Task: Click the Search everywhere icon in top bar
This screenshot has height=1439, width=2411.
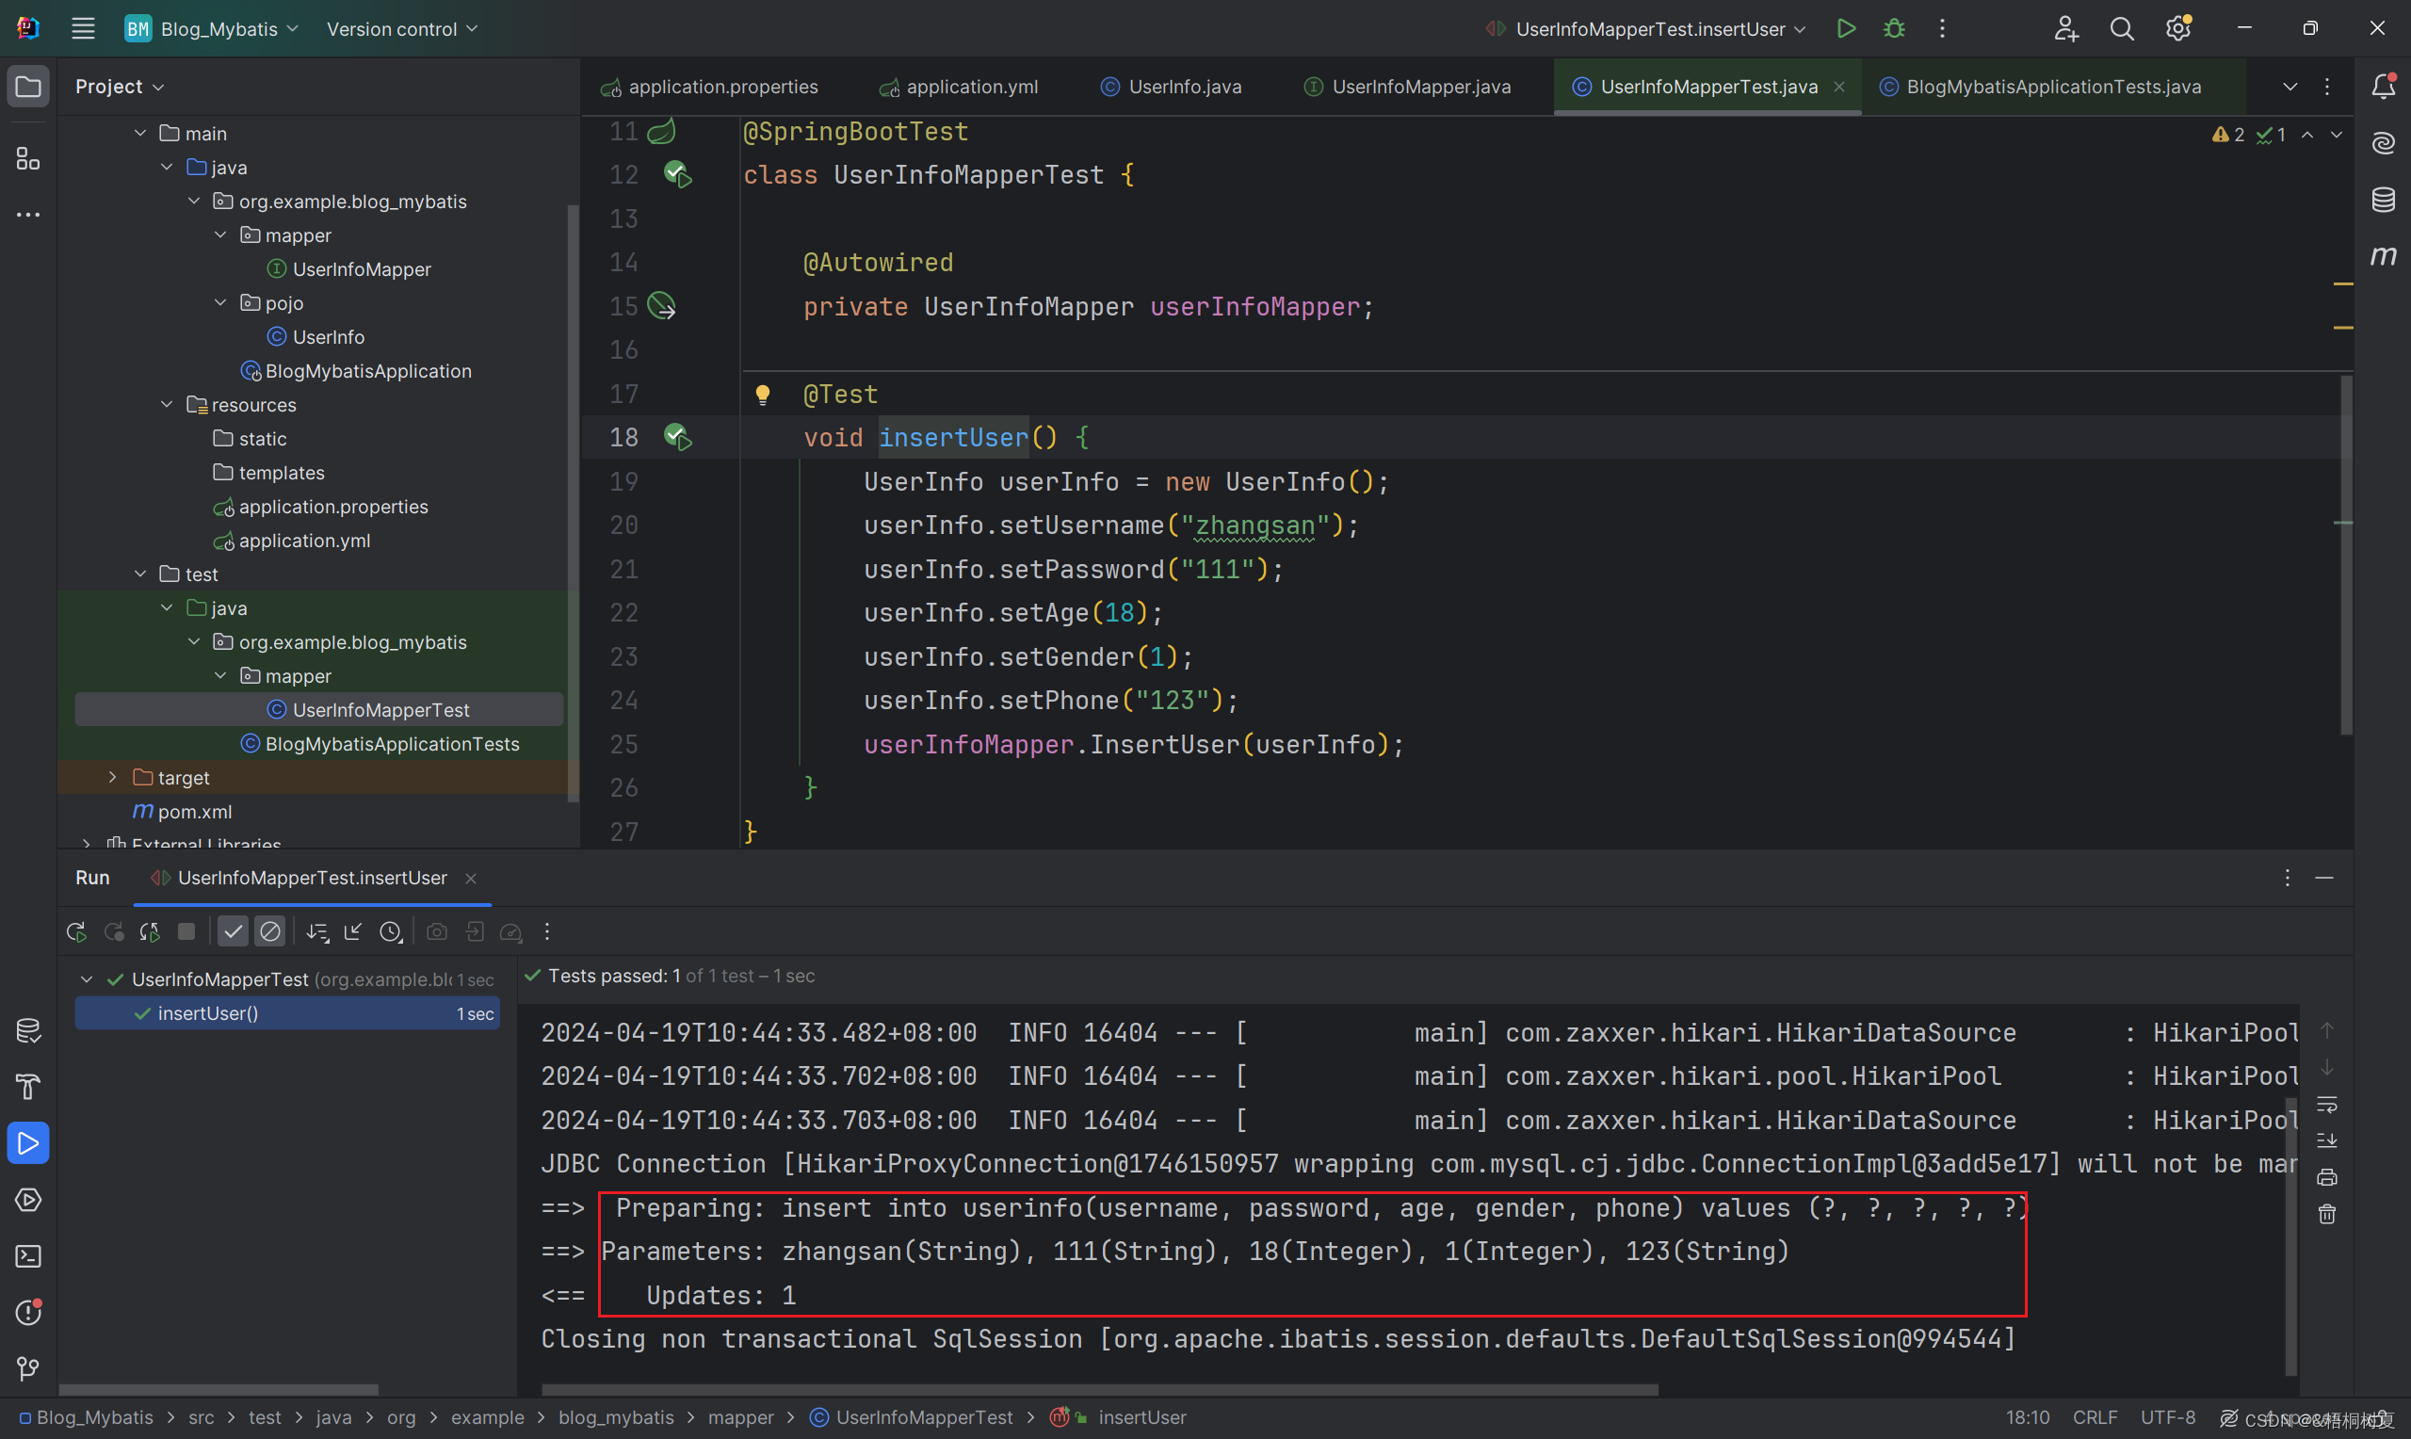Action: 2118,27
